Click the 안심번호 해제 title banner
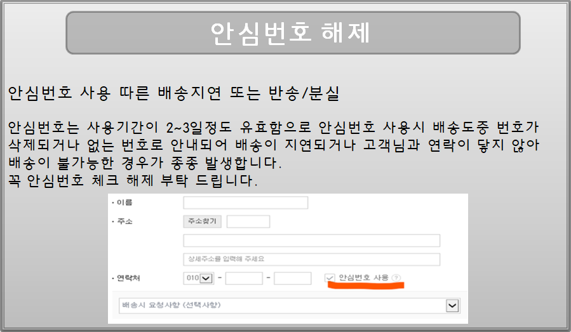Screen dimensions: 571x332 [x=293, y=32]
